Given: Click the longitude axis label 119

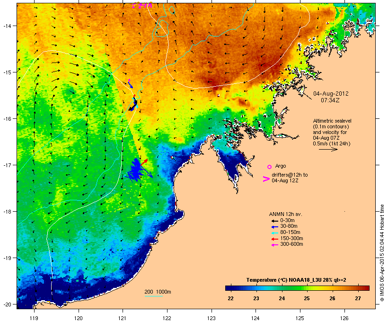Looking at the screenshot, I should pyautogui.click(x=34, y=318).
